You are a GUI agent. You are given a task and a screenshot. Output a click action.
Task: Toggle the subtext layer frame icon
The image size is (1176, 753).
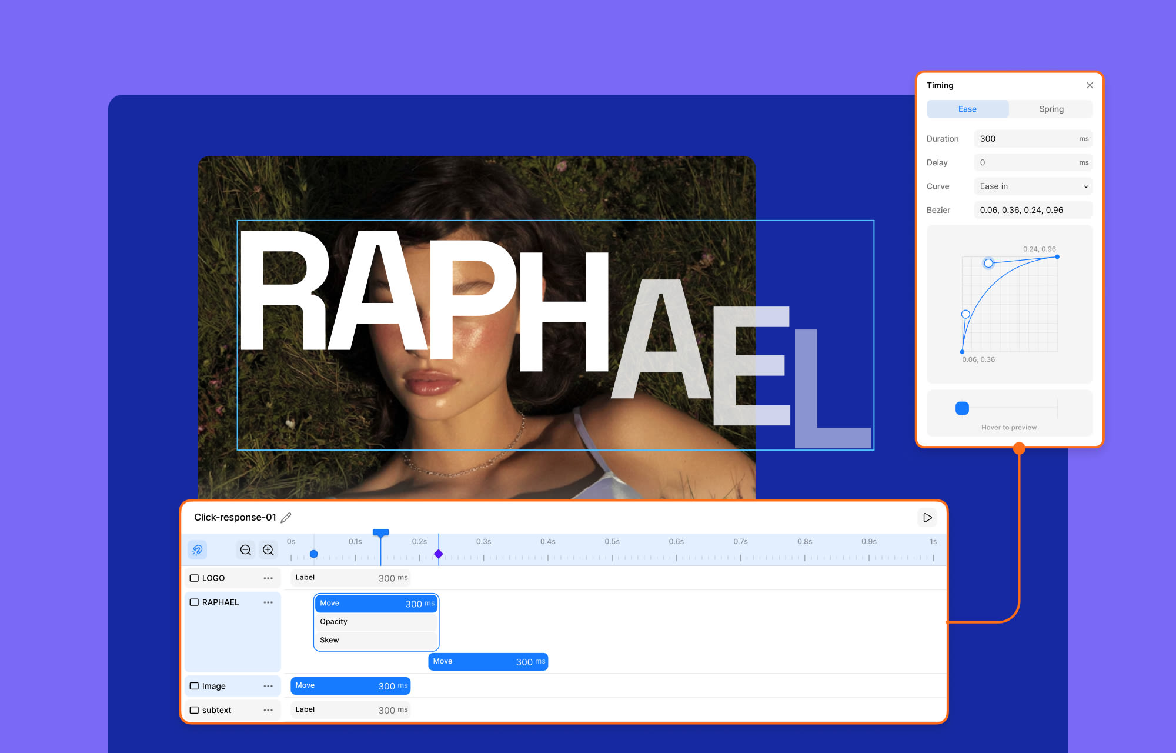(194, 710)
